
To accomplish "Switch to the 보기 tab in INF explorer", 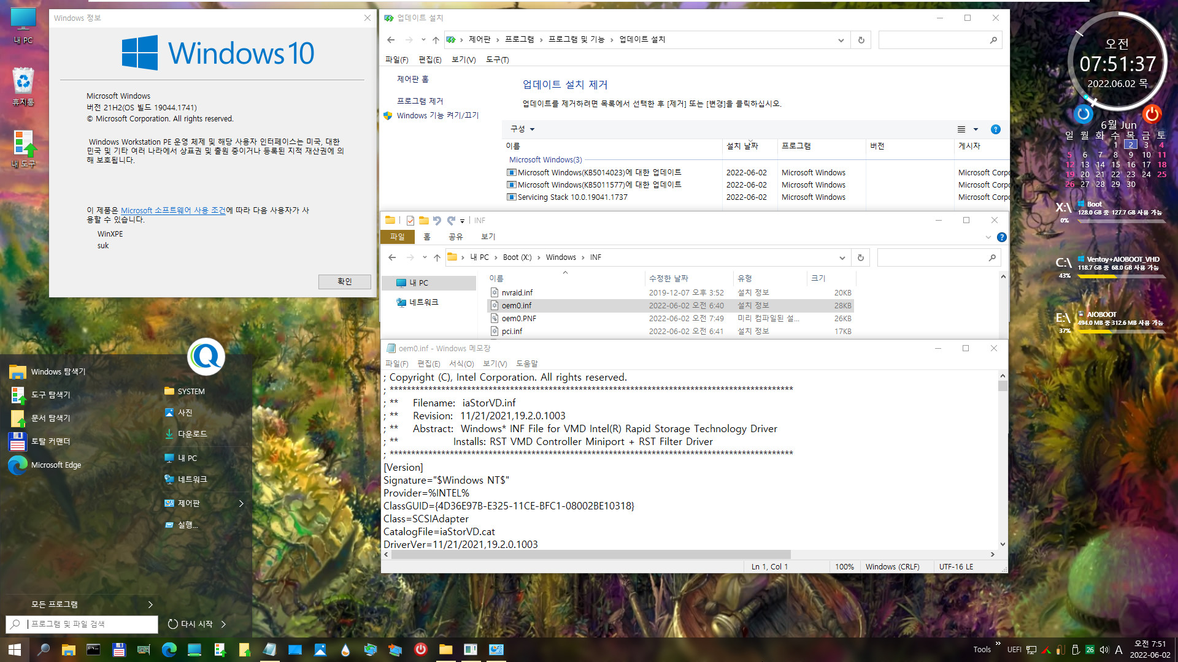I will tap(488, 237).
